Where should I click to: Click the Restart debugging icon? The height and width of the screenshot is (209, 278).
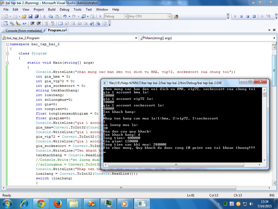point(254,16)
